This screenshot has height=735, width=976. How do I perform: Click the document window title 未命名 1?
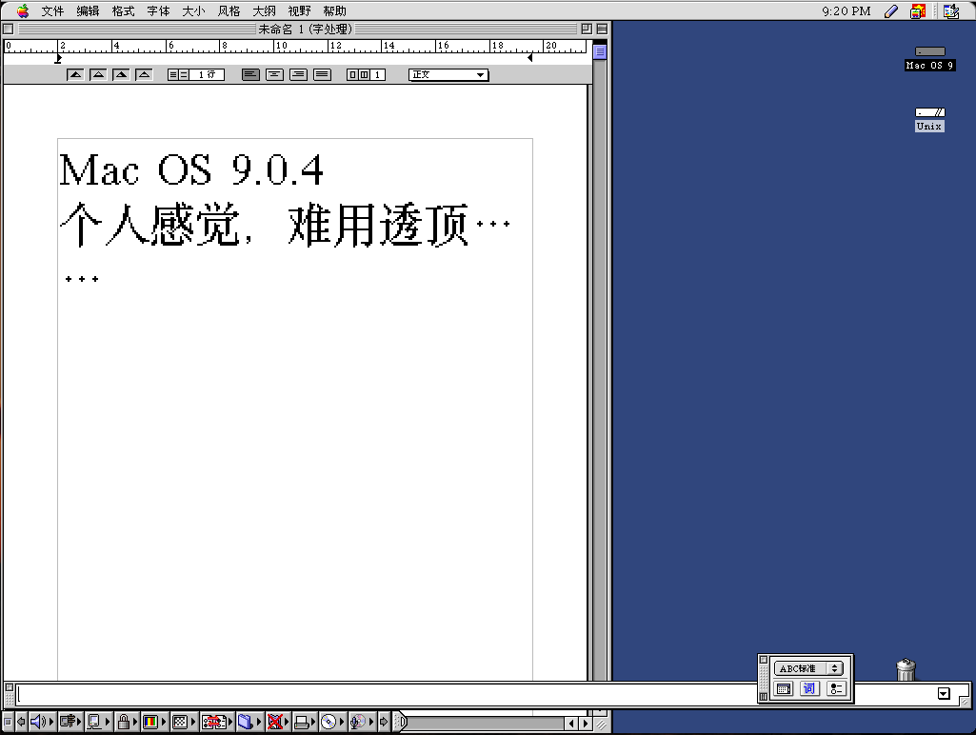pyautogui.click(x=305, y=29)
